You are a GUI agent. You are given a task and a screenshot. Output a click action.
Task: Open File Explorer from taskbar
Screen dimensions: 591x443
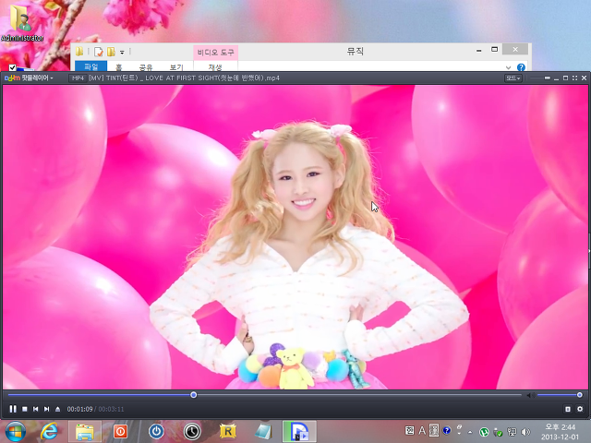point(85,432)
